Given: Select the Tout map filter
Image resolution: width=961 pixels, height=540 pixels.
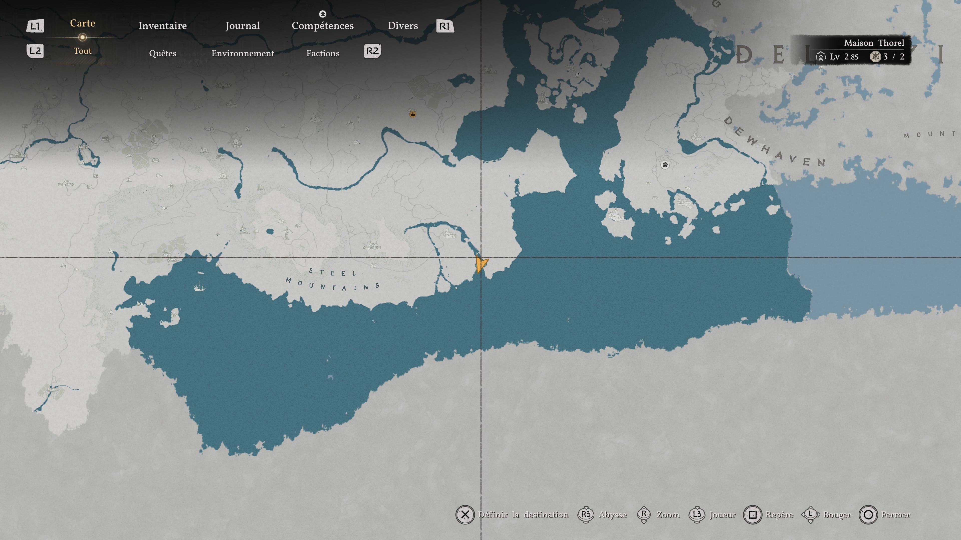Looking at the screenshot, I should coord(82,51).
